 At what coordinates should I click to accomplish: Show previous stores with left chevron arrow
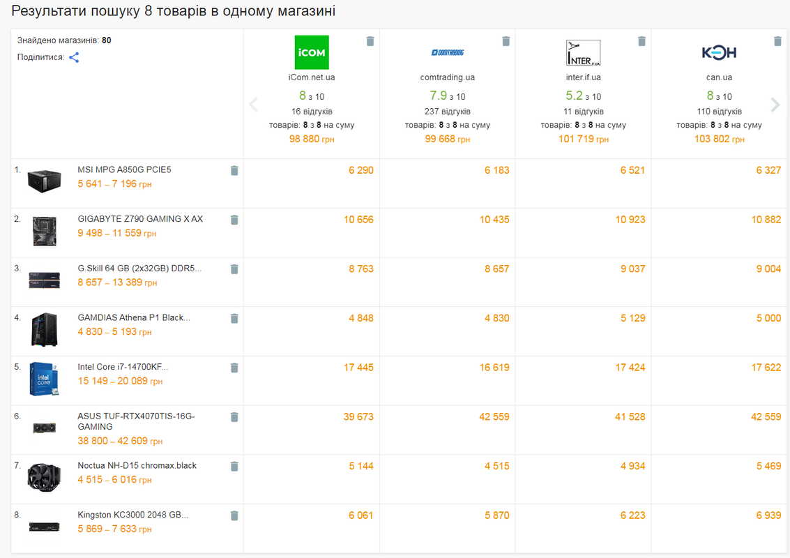point(253,105)
